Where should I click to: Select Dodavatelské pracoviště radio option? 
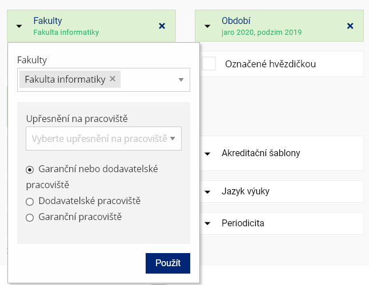30,201
